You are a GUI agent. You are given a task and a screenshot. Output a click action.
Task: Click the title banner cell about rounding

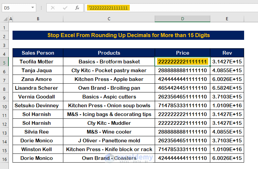point(128,35)
